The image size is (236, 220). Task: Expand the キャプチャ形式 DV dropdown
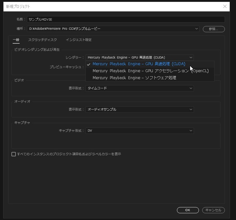pos(139,131)
